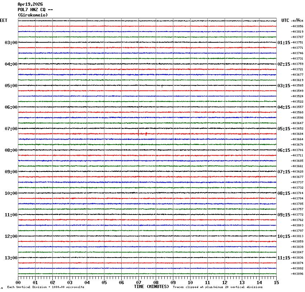Select the 05:15 UTC time label
The width and height of the screenshot is (305, 292).
point(284,129)
